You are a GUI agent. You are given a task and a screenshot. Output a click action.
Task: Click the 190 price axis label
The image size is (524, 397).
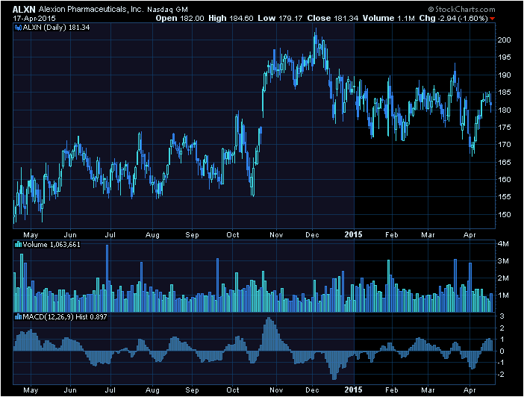pos(504,75)
